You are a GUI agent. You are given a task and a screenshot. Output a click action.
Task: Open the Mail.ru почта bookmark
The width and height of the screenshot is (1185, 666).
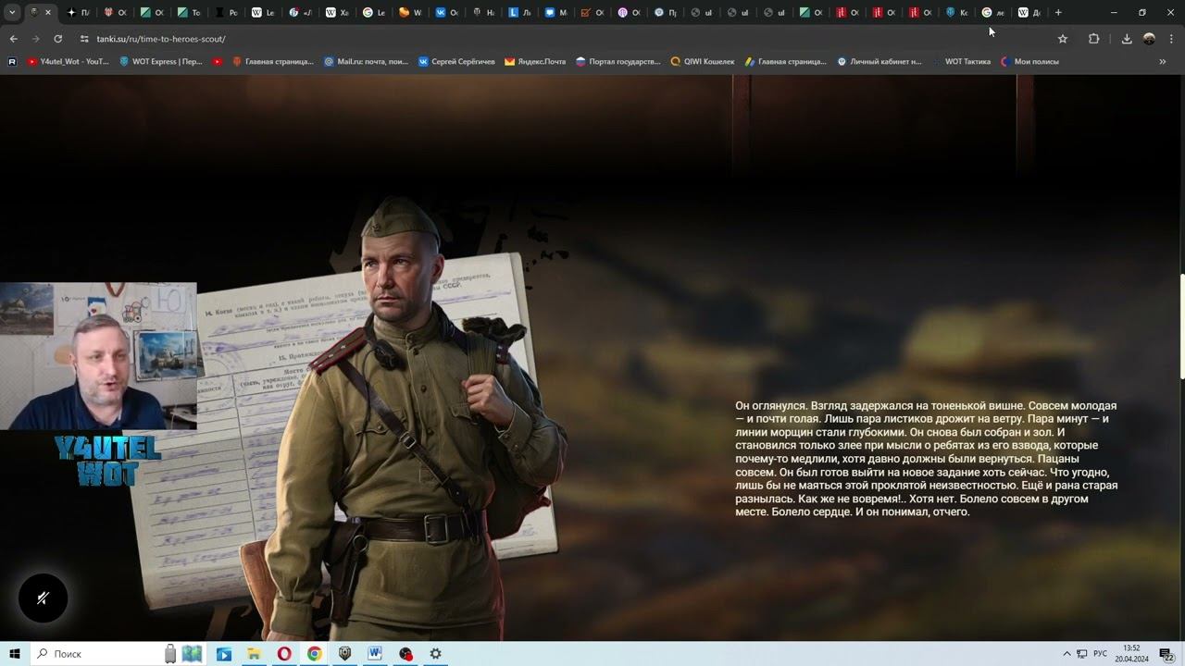pos(366,62)
